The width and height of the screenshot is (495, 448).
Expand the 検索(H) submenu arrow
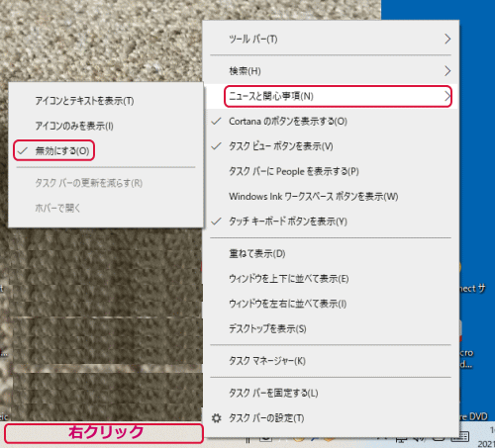[447, 71]
